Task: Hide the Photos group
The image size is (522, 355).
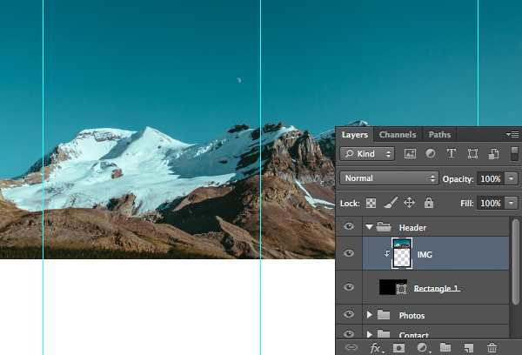Action: click(x=349, y=314)
